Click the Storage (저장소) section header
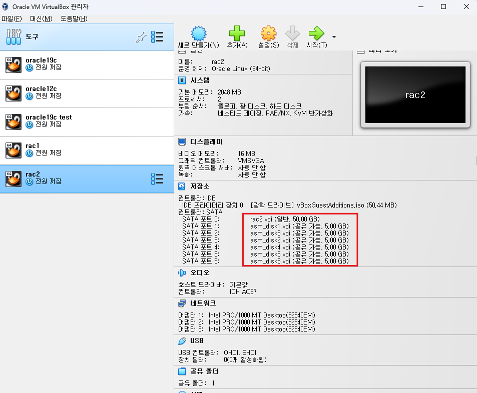 click(200, 186)
